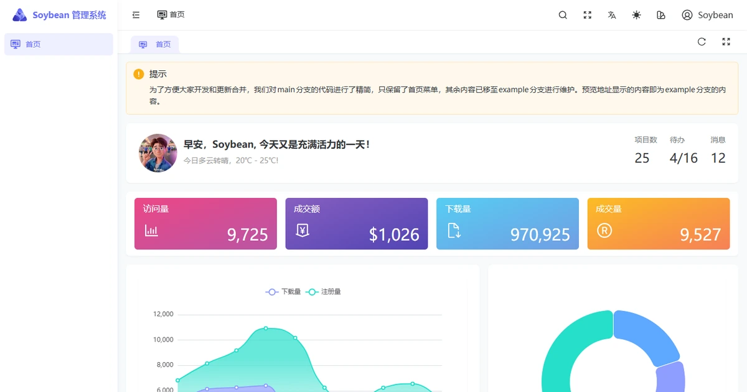Open the 成交量 card showing 9,527
The height and width of the screenshot is (392, 747).
pyautogui.click(x=659, y=224)
